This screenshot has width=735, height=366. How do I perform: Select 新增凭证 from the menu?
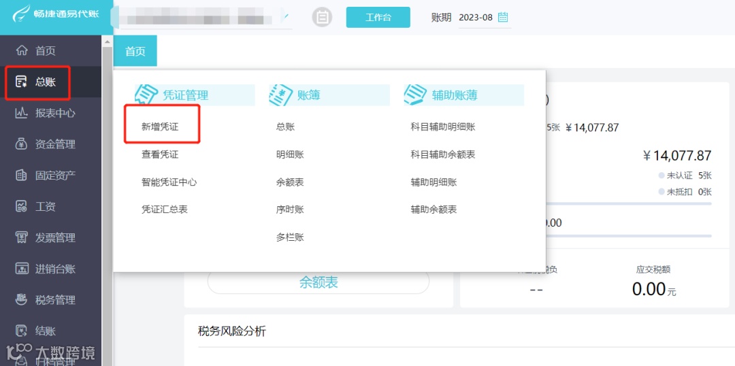point(161,127)
